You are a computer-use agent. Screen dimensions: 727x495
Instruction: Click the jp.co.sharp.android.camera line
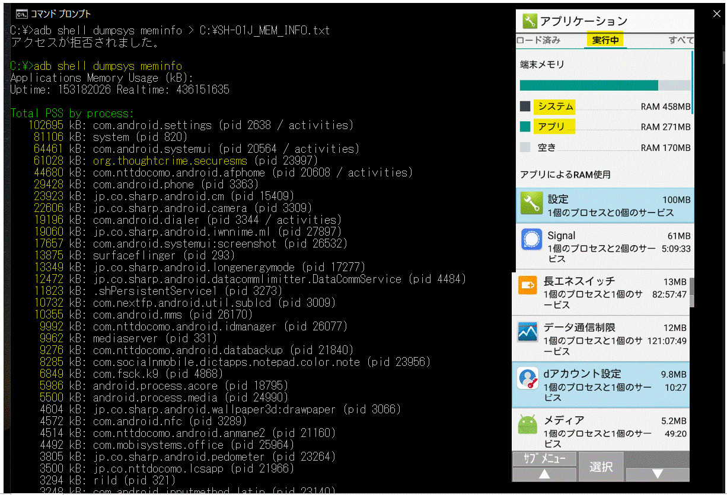pos(173,208)
